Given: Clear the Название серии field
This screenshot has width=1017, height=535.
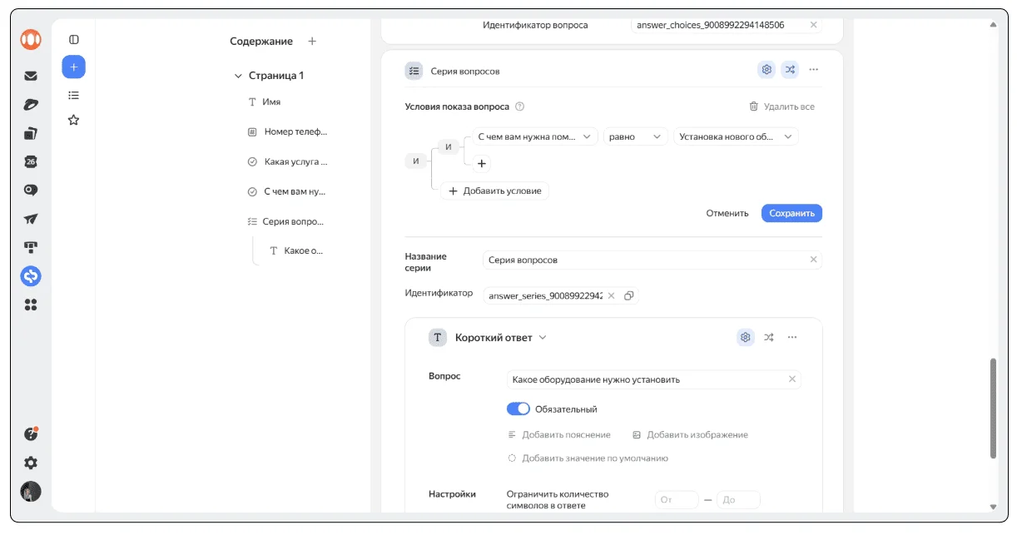Looking at the screenshot, I should coord(814,260).
